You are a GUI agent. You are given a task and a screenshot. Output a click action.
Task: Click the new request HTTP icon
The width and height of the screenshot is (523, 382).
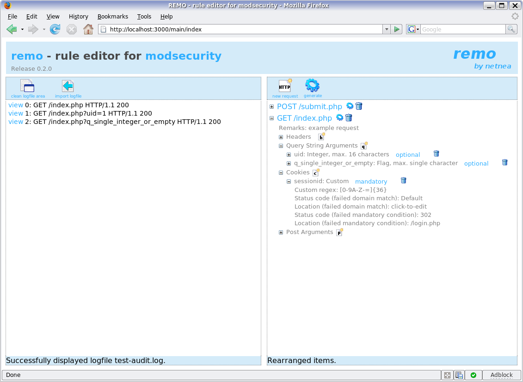pyautogui.click(x=285, y=86)
